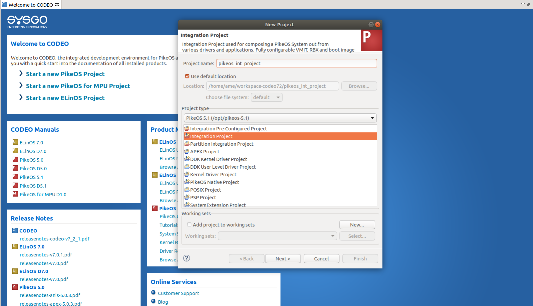Screen dimensions: 533x306
Task: Expand Start a new PikeOS Project chevron
Action: pos(21,74)
